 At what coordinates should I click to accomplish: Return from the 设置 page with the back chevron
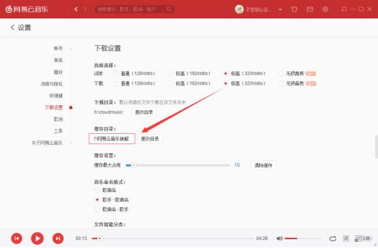[12, 27]
